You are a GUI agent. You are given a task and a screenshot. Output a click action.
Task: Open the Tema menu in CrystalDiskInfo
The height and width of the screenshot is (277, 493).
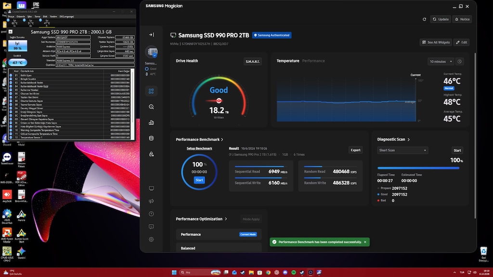pyautogui.click(x=38, y=16)
